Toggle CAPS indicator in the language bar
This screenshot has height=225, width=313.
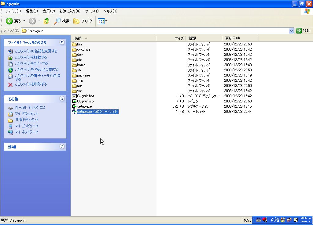pyautogui.click(x=304, y=218)
